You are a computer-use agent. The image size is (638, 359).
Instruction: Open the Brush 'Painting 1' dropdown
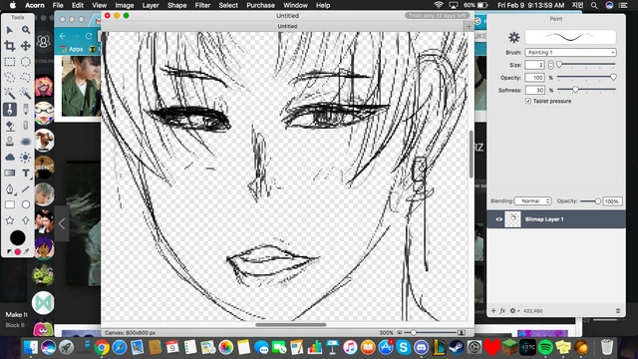coord(570,52)
